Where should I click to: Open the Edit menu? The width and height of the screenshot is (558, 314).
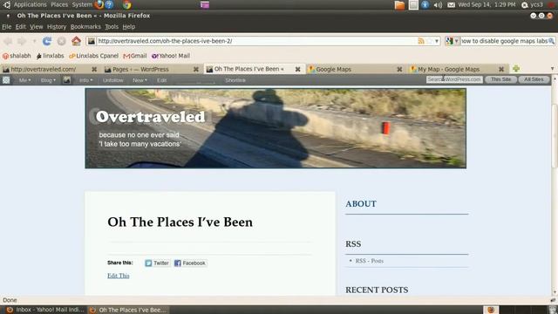click(20, 27)
